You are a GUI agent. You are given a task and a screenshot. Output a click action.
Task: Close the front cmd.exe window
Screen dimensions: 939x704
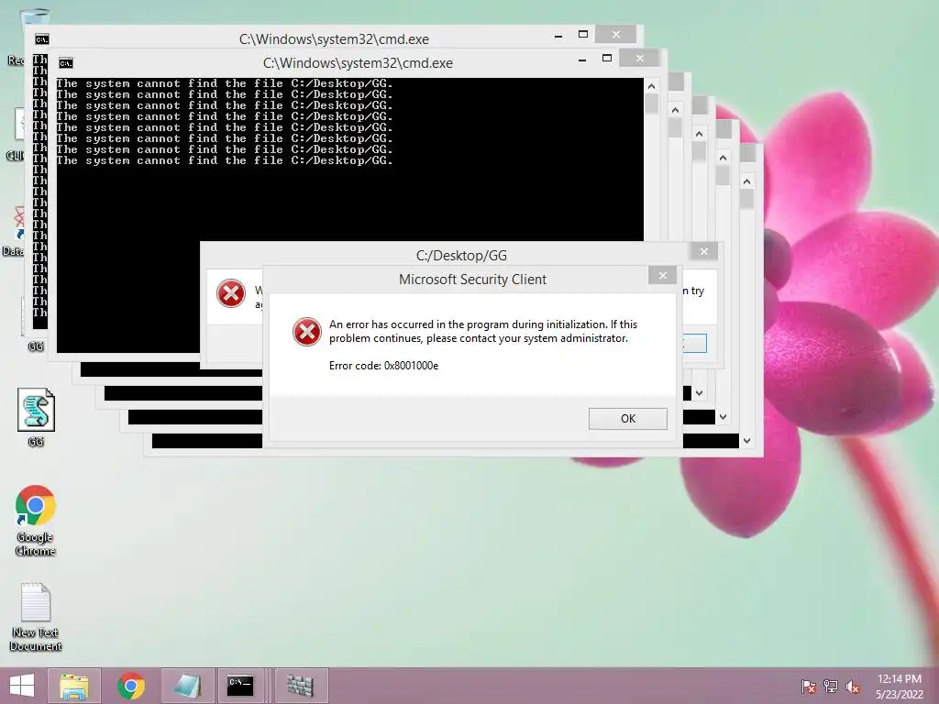coord(639,58)
